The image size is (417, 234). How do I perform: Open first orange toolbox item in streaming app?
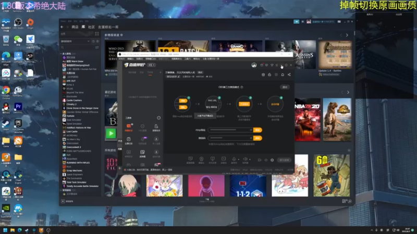coord(129,127)
